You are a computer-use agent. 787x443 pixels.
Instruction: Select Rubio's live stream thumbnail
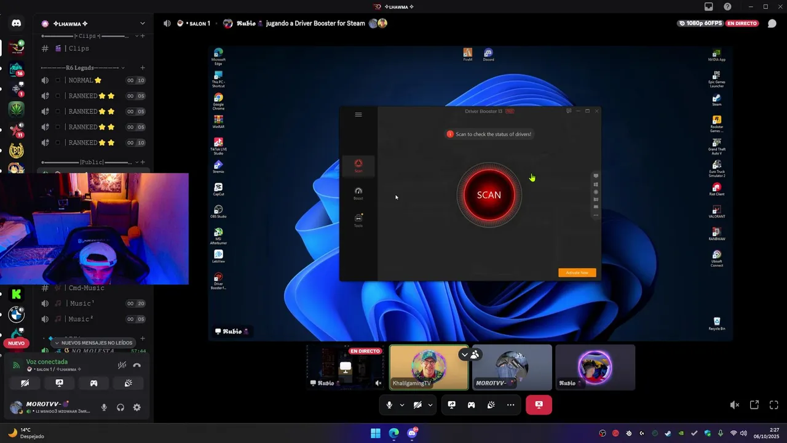click(346, 367)
